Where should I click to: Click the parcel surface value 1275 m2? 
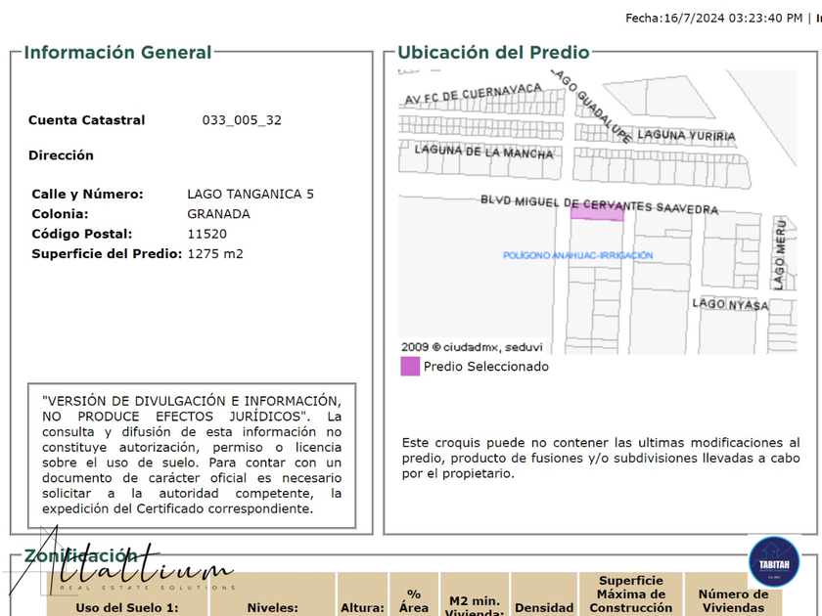[x=215, y=254]
